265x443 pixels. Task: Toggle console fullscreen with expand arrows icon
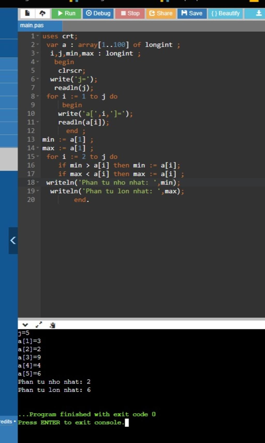click(x=39, y=325)
